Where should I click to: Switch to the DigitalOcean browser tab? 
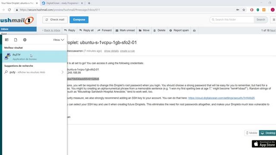click(x=63, y=3)
